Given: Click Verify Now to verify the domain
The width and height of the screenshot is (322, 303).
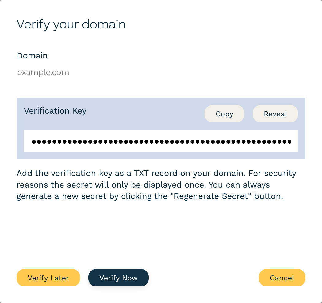Looking at the screenshot, I should (x=118, y=278).
